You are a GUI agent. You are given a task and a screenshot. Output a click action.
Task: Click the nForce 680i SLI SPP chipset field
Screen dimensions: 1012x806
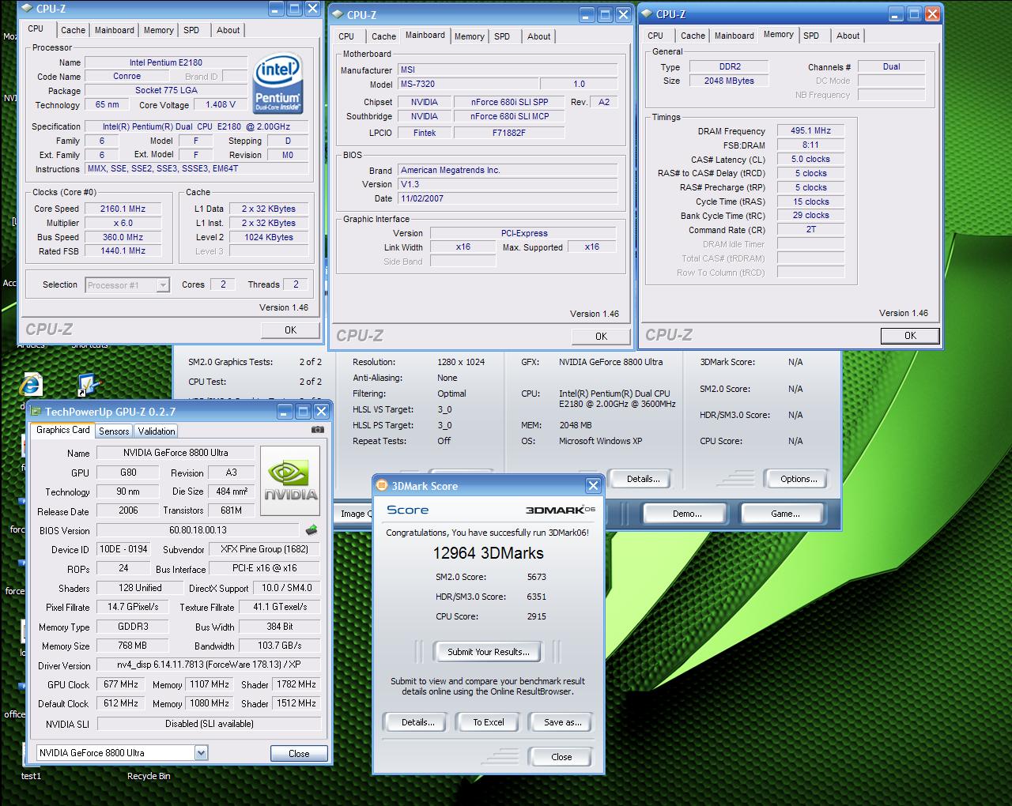(509, 102)
